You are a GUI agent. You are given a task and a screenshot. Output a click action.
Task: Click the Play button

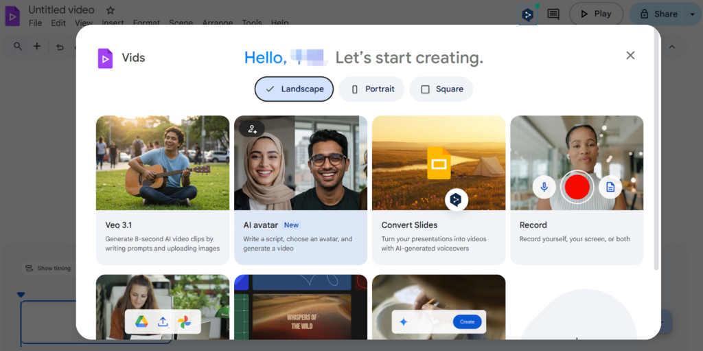[x=596, y=14]
